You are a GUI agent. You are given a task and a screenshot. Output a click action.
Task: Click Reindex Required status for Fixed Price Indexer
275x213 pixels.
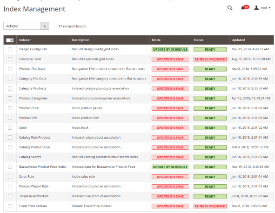point(210,206)
